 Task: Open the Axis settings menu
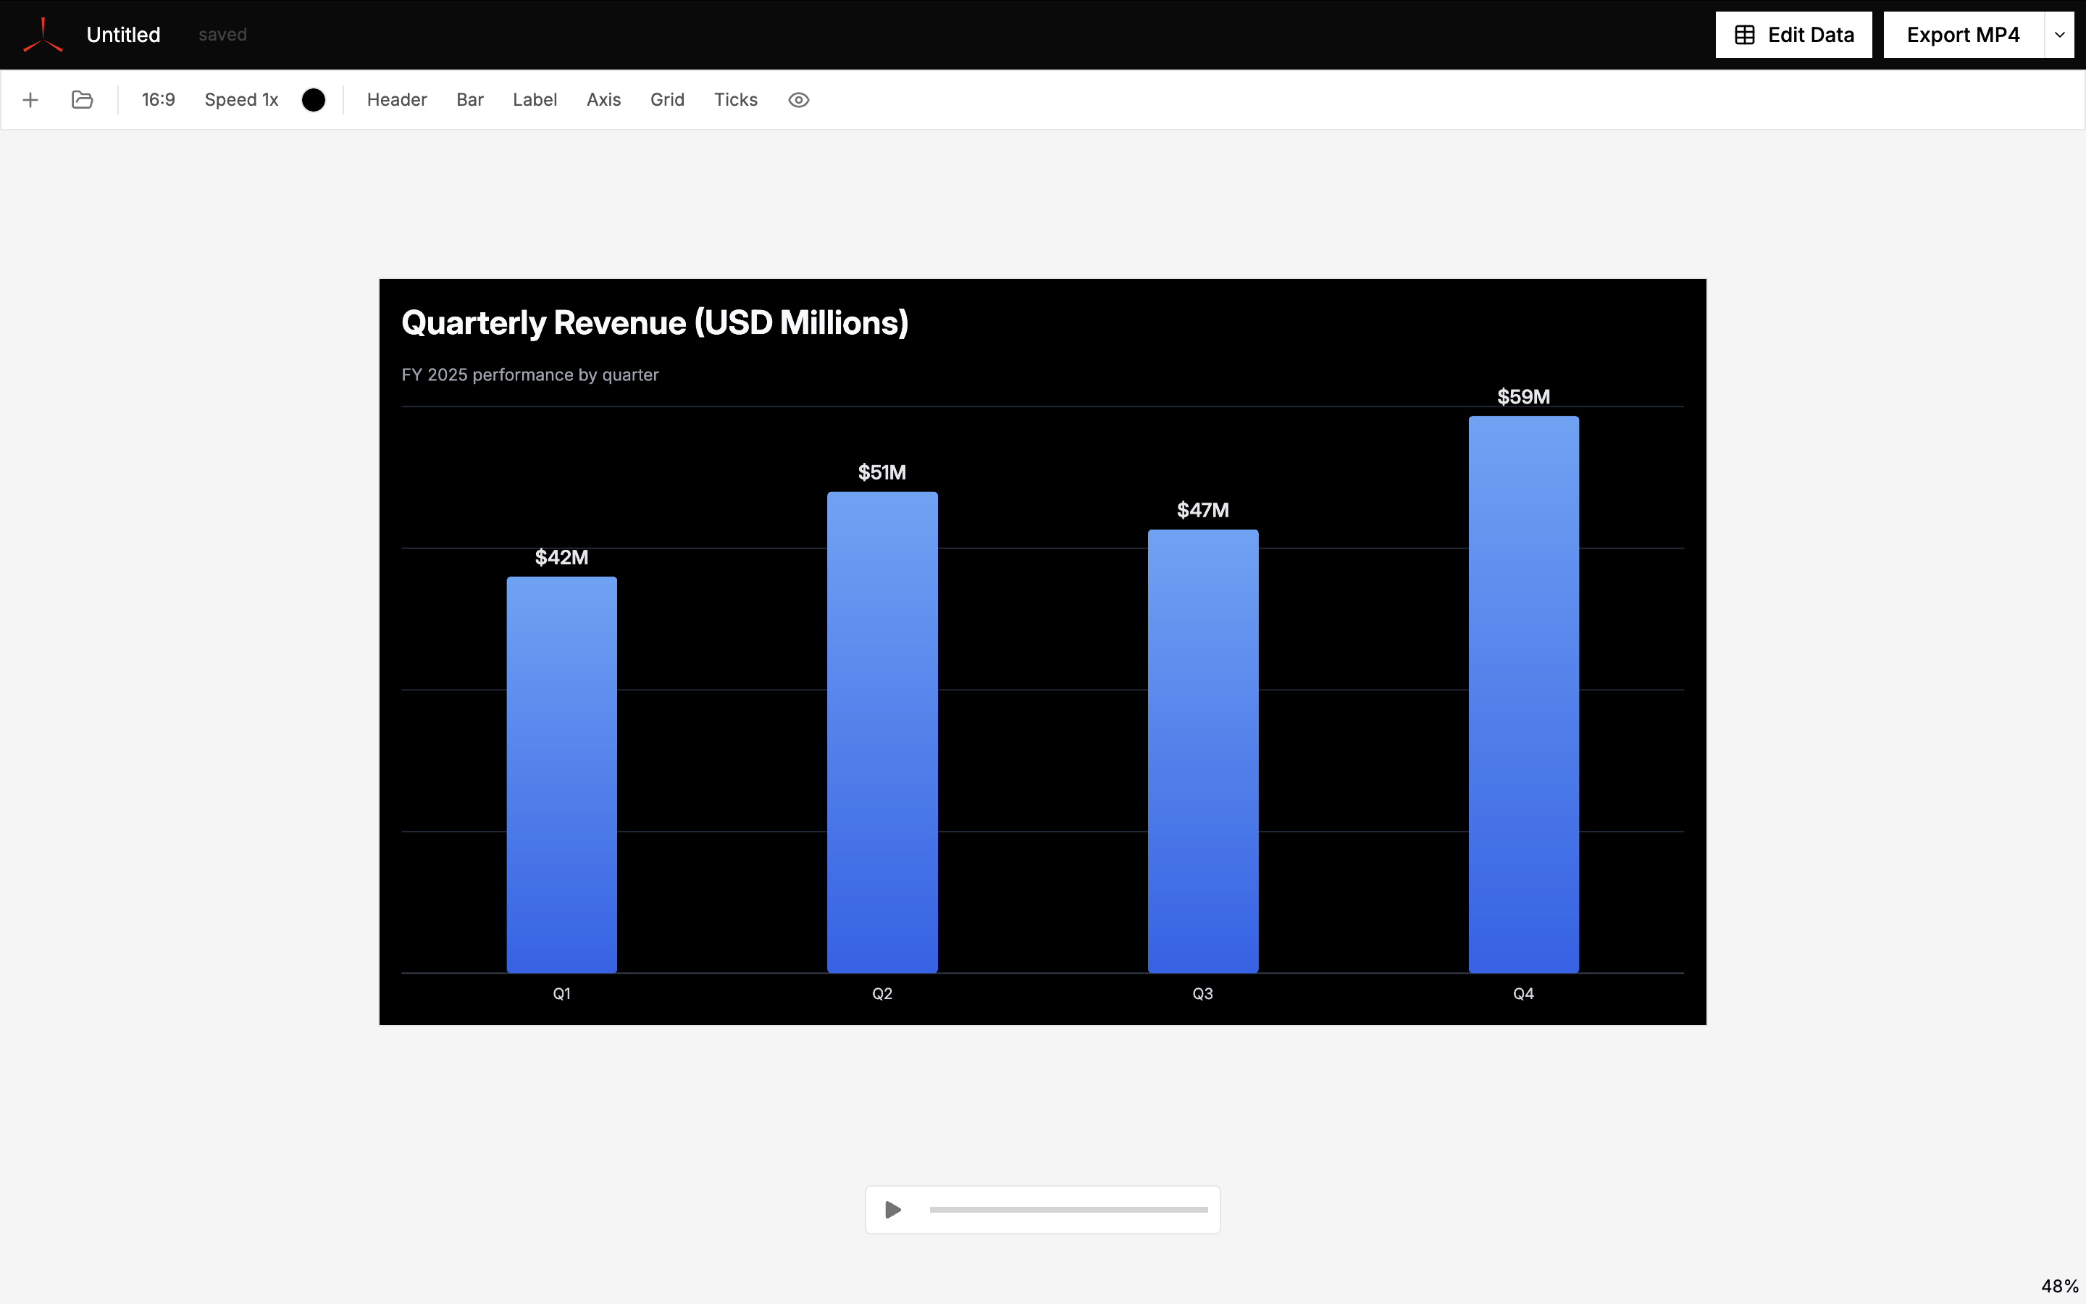coord(603,100)
